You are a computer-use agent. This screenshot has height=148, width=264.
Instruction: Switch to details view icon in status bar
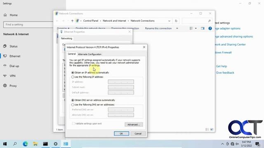coord(207,129)
